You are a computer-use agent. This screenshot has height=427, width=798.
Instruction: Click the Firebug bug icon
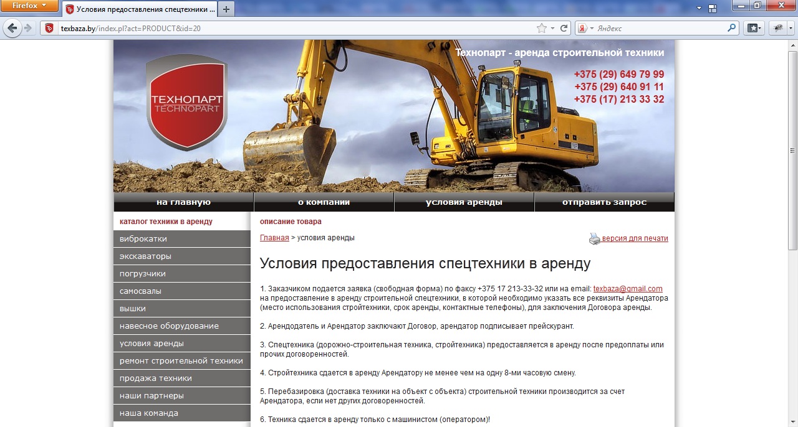777,28
